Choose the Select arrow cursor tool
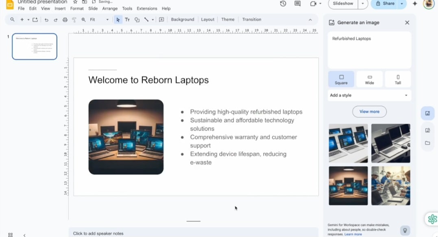The height and width of the screenshot is (237, 438). 118,20
